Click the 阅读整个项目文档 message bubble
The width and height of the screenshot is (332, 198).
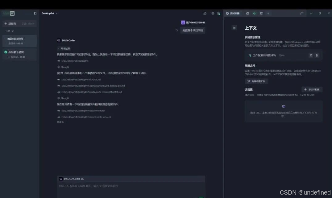193,30
